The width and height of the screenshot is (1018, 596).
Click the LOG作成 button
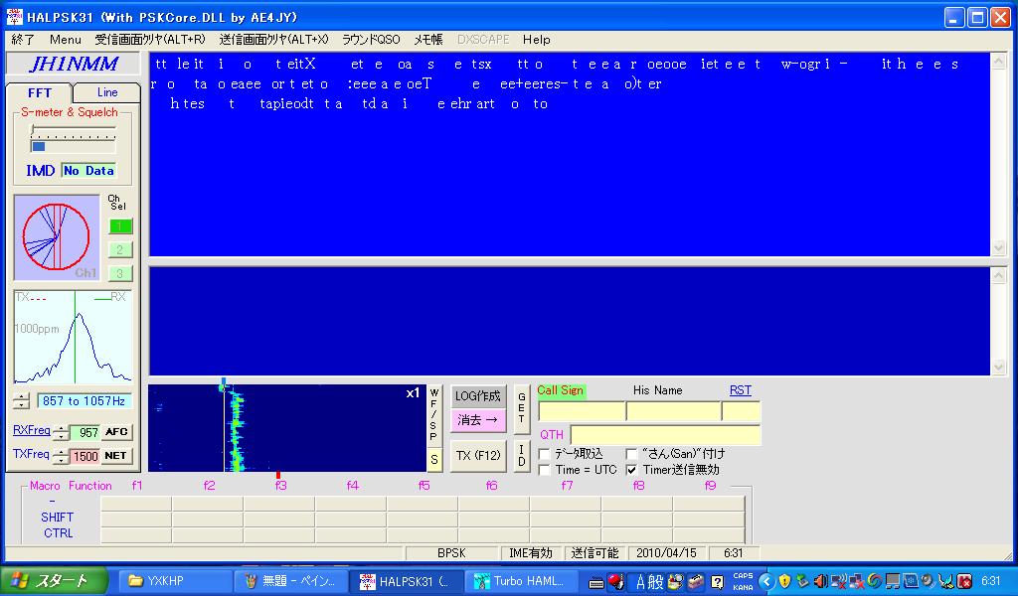[x=478, y=395]
